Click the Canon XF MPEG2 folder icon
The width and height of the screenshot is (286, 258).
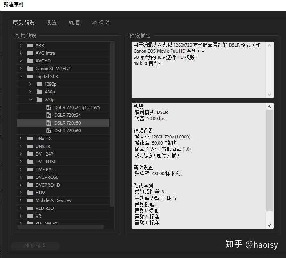[x=30, y=69]
